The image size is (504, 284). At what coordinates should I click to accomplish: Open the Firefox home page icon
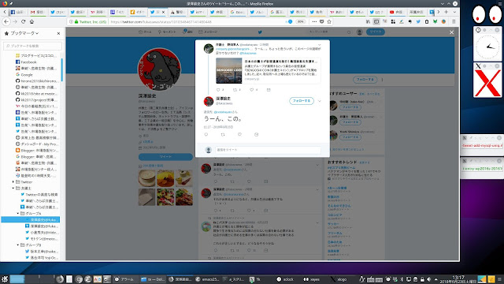pos(31,21)
